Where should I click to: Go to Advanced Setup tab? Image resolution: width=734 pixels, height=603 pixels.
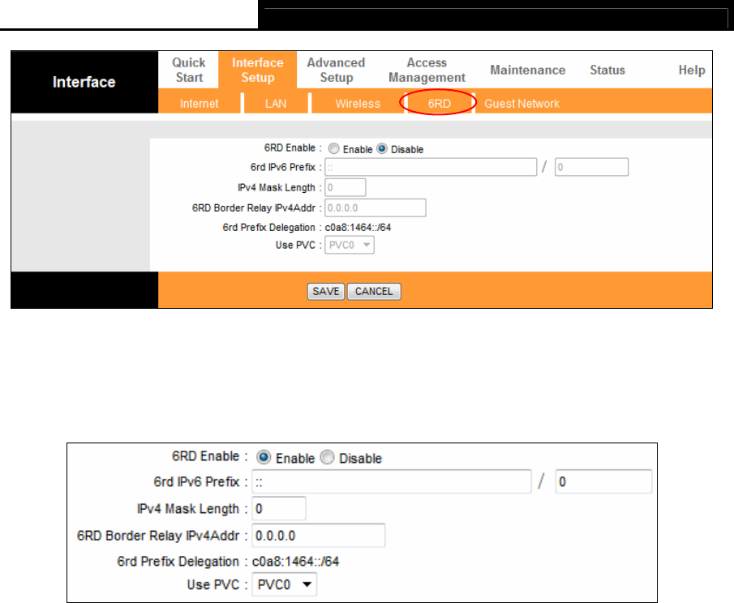[x=336, y=70]
